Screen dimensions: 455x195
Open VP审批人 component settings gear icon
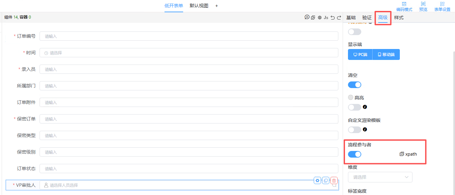coord(317,180)
